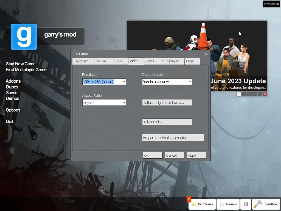
Task: Click the June 2023 Update headline
Action: pos(238,81)
